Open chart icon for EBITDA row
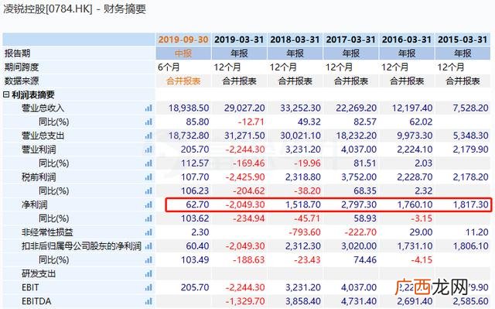This screenshot has width=495, height=309. tap(148, 301)
